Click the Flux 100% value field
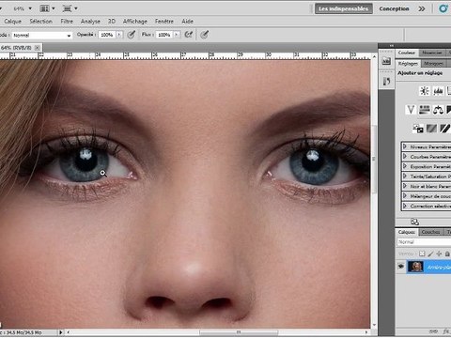This screenshot has height=338, width=451. [164, 35]
